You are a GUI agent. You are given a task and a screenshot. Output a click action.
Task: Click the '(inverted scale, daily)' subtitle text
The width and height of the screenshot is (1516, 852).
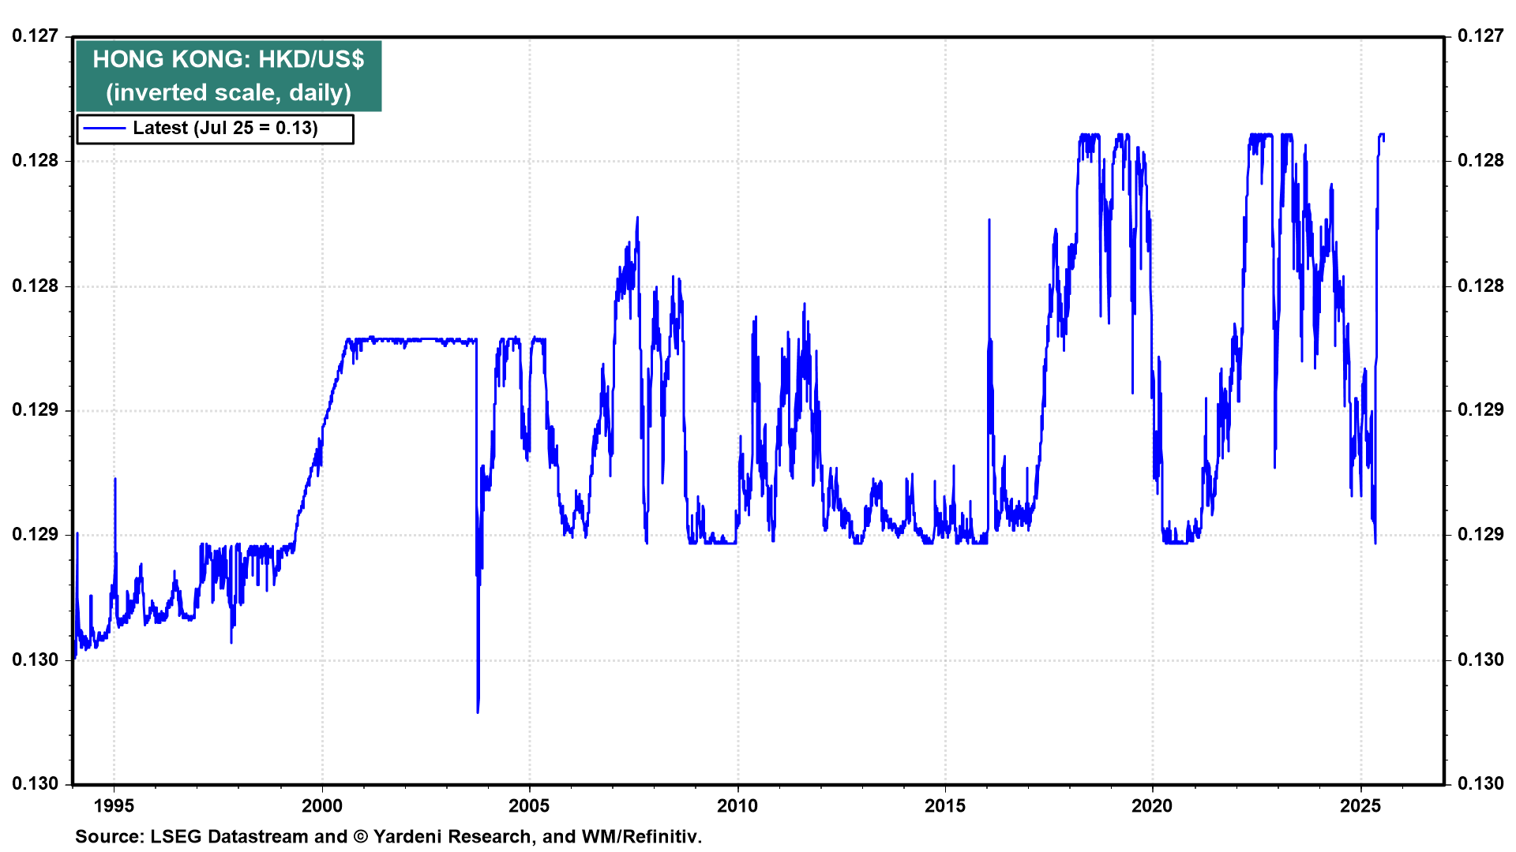click(x=228, y=93)
